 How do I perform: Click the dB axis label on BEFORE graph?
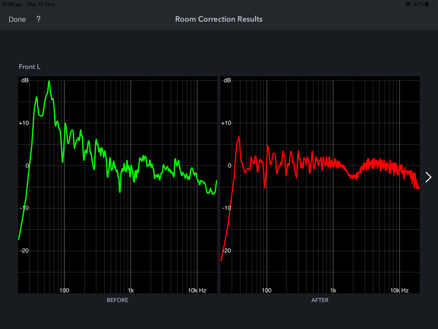click(x=25, y=80)
